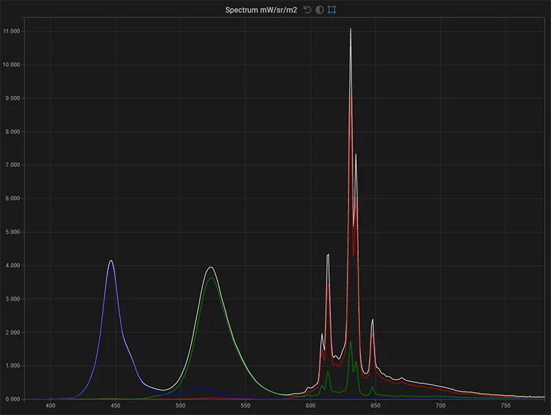
Task: Click the 400 x-axis label
Action: [x=50, y=407]
